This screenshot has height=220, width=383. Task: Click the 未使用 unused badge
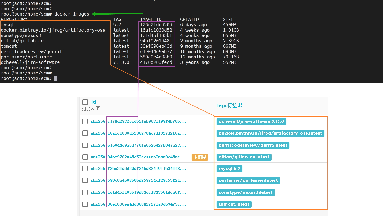[x=200, y=157]
